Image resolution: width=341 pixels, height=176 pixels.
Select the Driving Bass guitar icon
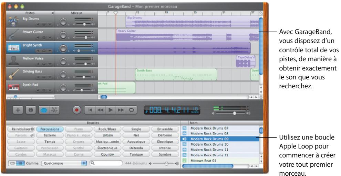point(13,74)
